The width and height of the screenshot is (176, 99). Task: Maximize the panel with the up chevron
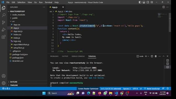pos(164,56)
